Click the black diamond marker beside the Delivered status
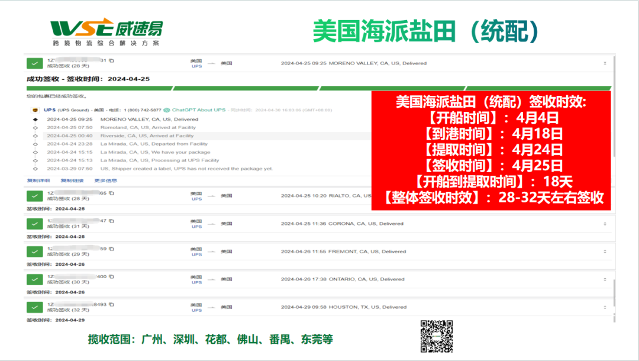 34,119
